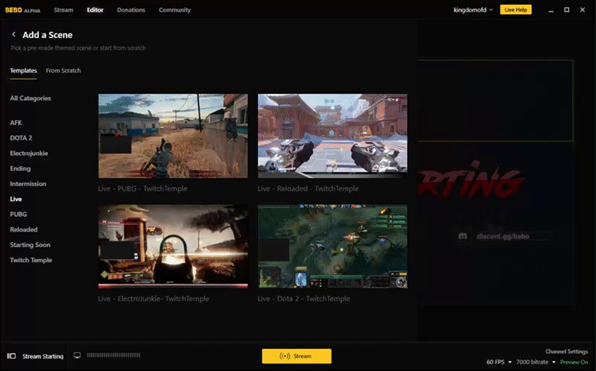Choose the Live - Dota 2 template thumbnail
Image resolution: width=596 pixels, height=371 pixels.
point(332,247)
